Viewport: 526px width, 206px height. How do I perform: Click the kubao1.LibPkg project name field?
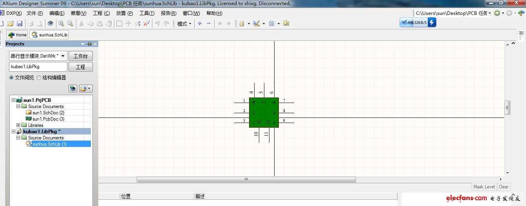coord(38,67)
